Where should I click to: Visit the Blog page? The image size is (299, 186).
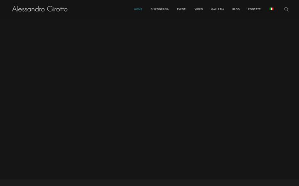coord(236,9)
